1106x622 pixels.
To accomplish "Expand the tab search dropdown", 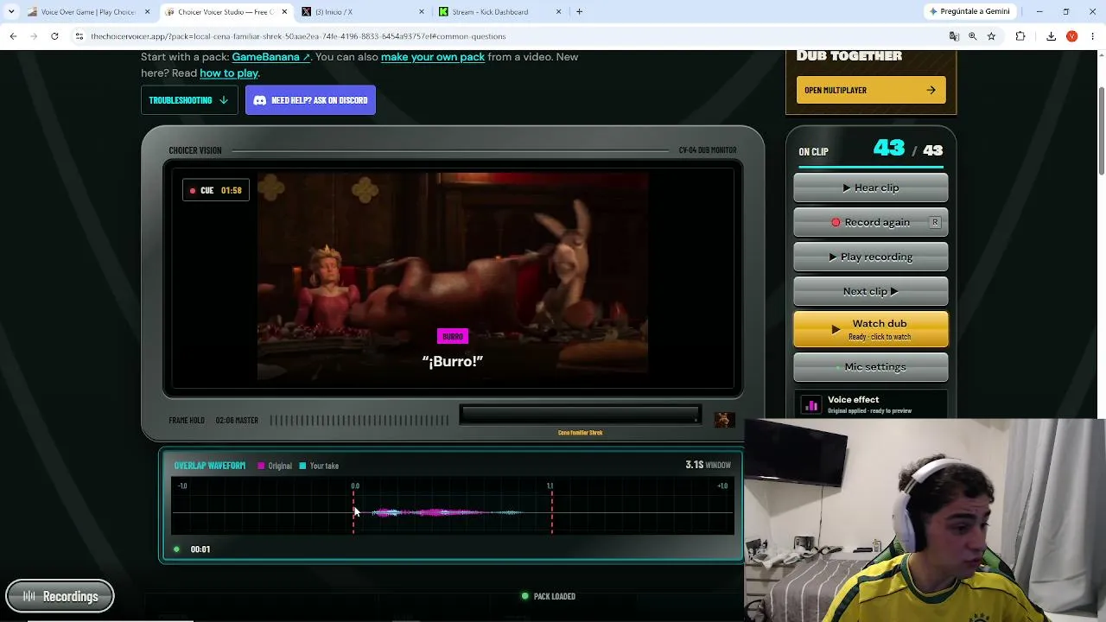I will click(x=11, y=12).
